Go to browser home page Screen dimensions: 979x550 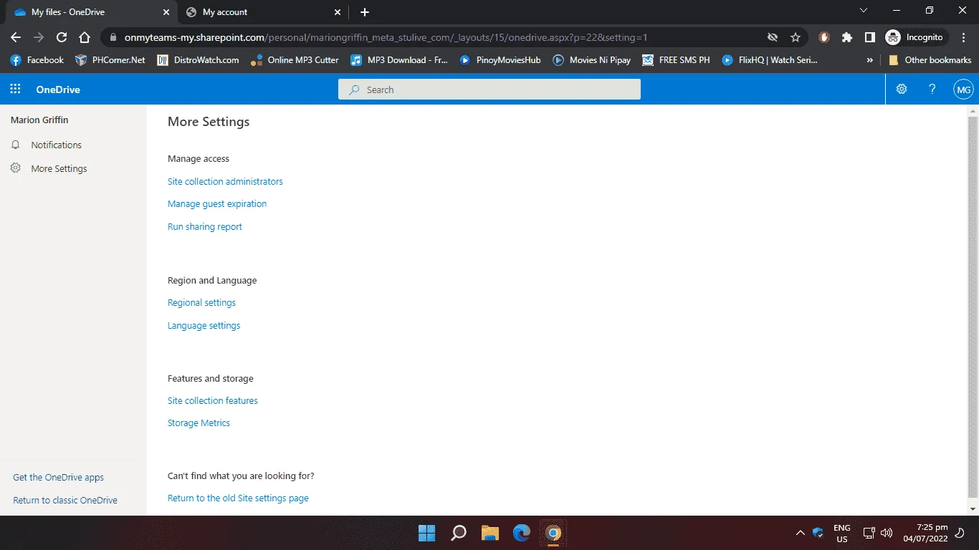click(x=85, y=37)
